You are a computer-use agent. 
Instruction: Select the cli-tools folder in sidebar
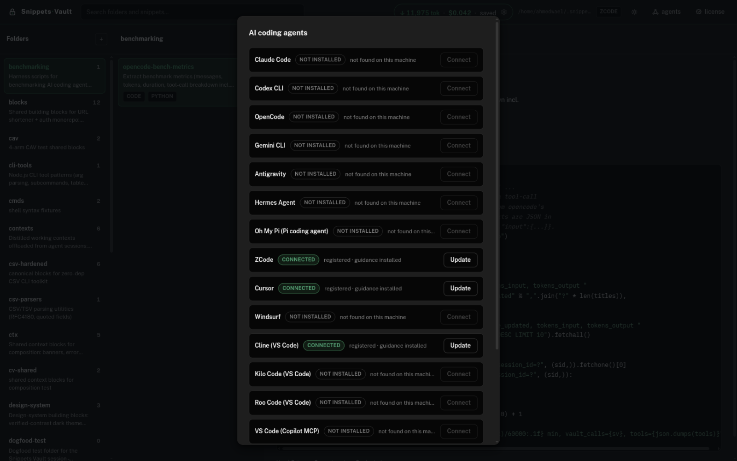click(54, 174)
